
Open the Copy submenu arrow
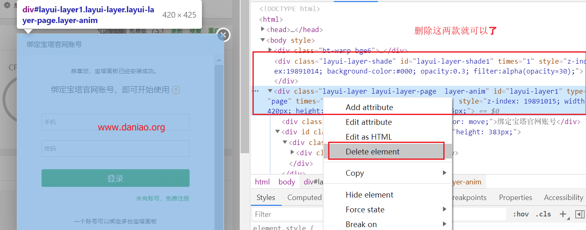pyautogui.click(x=444, y=173)
